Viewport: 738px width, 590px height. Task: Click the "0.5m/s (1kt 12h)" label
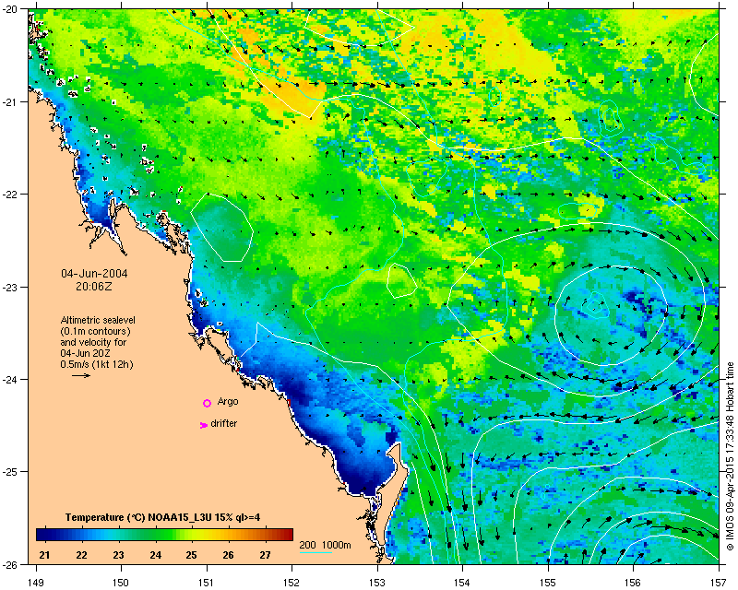point(97,364)
